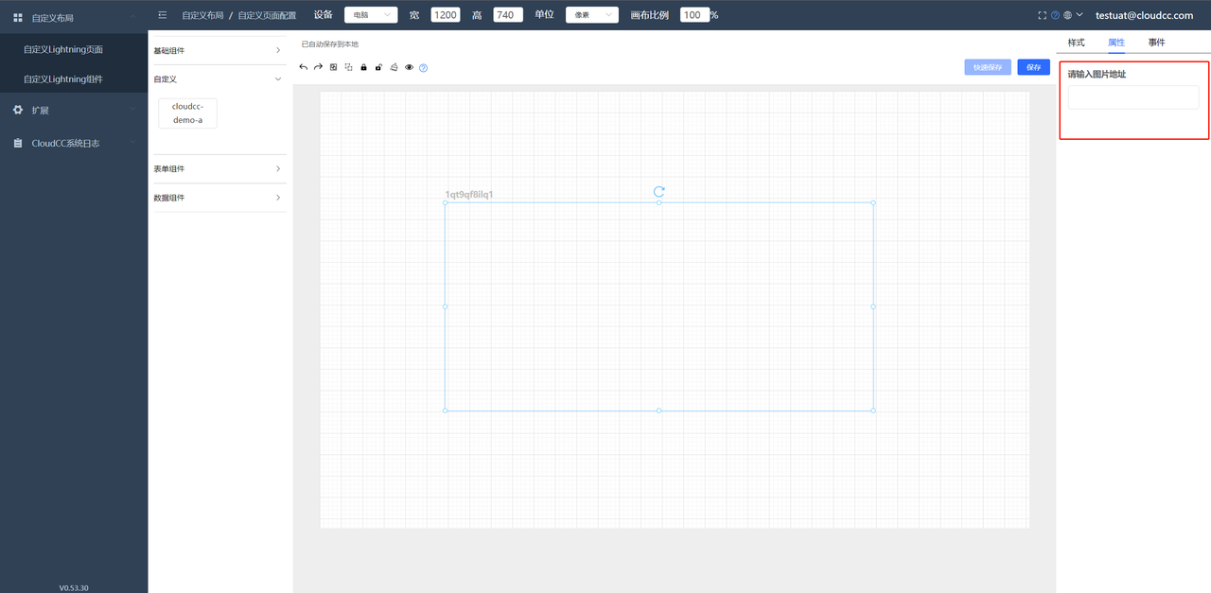Click the undo arrow icon

[x=303, y=67]
